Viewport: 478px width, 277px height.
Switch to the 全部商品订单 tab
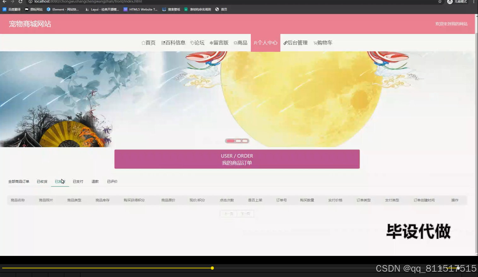point(19,182)
